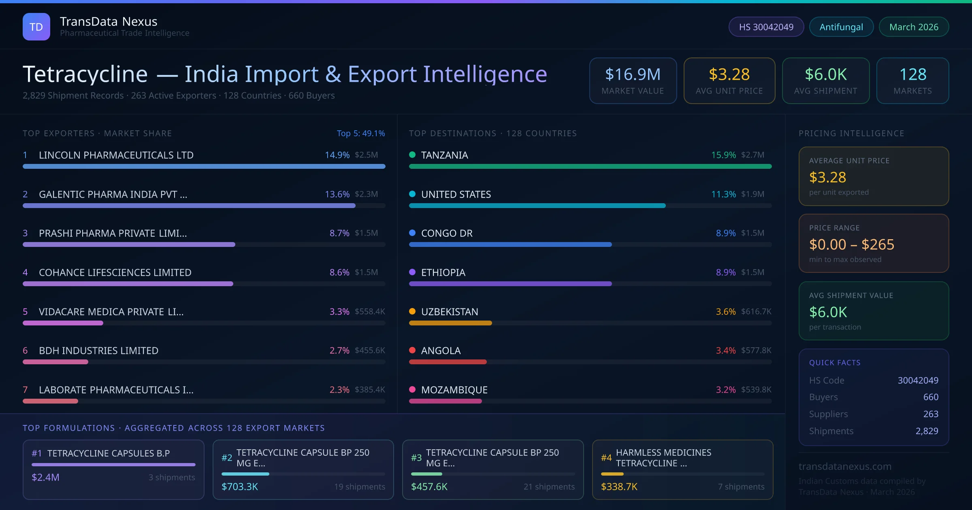Select the Antifungal category pill

pyautogui.click(x=841, y=27)
